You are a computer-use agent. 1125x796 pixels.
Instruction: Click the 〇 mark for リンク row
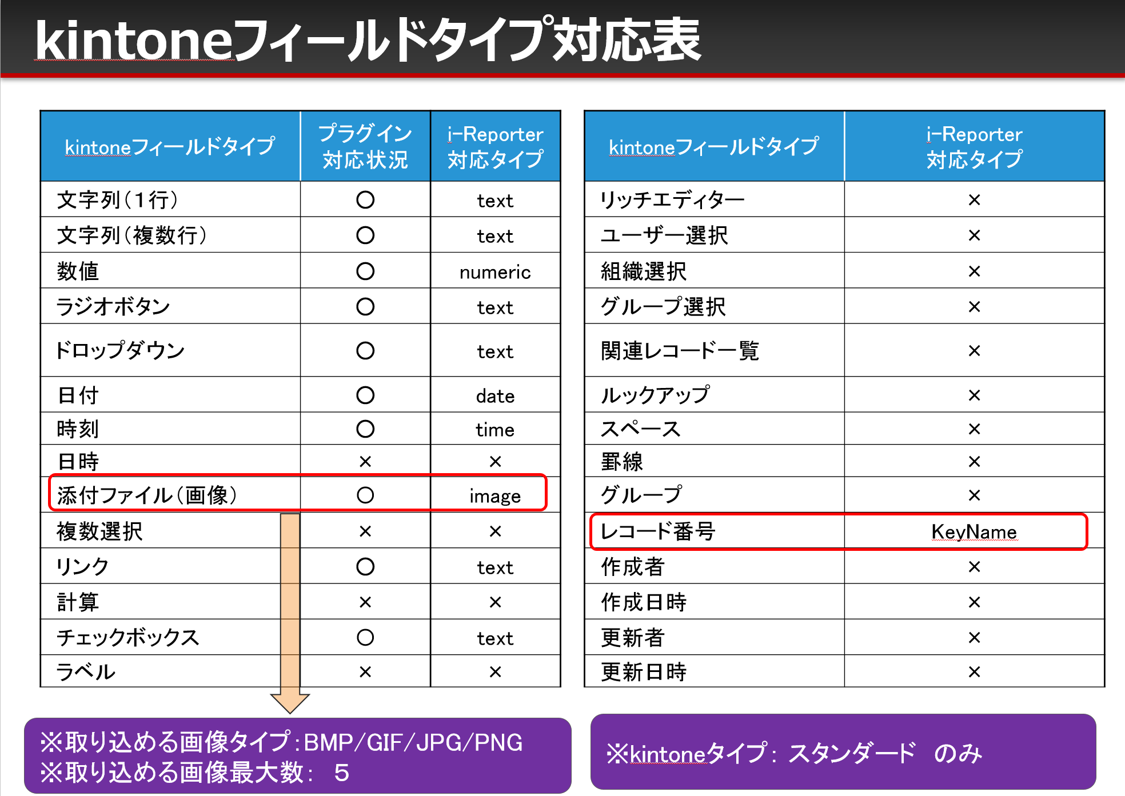pos(365,566)
